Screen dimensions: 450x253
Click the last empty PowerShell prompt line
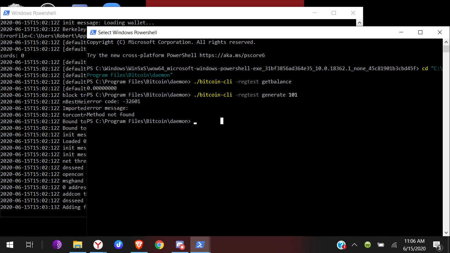[142, 121]
